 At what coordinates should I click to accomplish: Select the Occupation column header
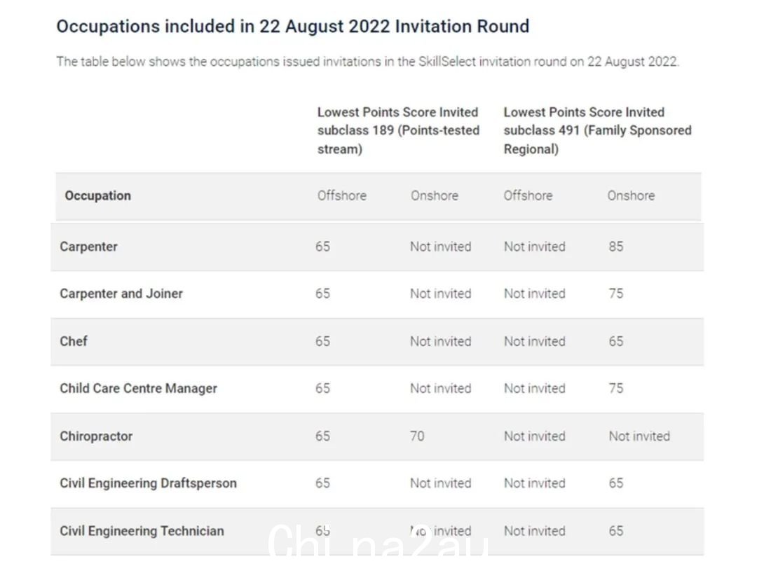click(x=98, y=195)
